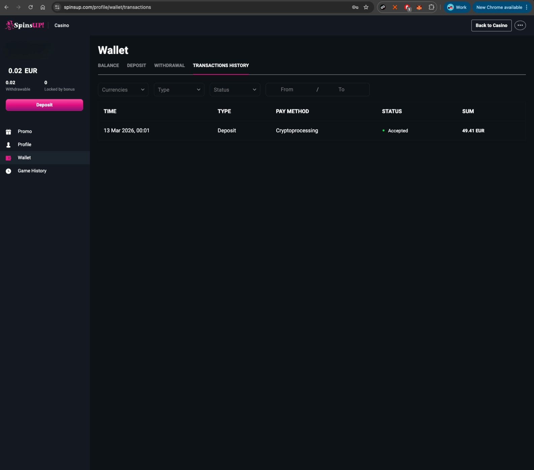
Task: Expand the Currencies dropdown
Action: (123, 89)
